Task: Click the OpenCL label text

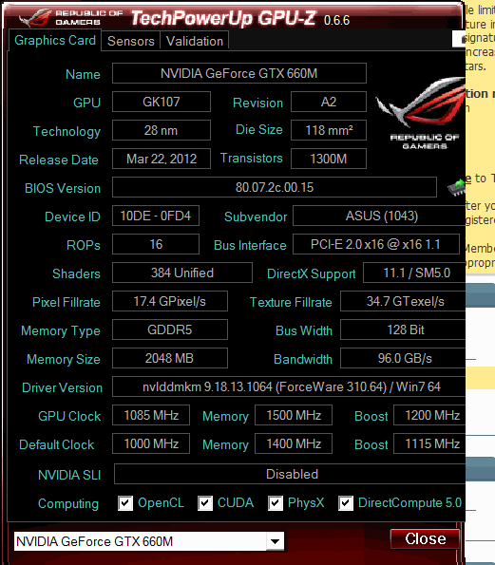Action: tap(161, 502)
